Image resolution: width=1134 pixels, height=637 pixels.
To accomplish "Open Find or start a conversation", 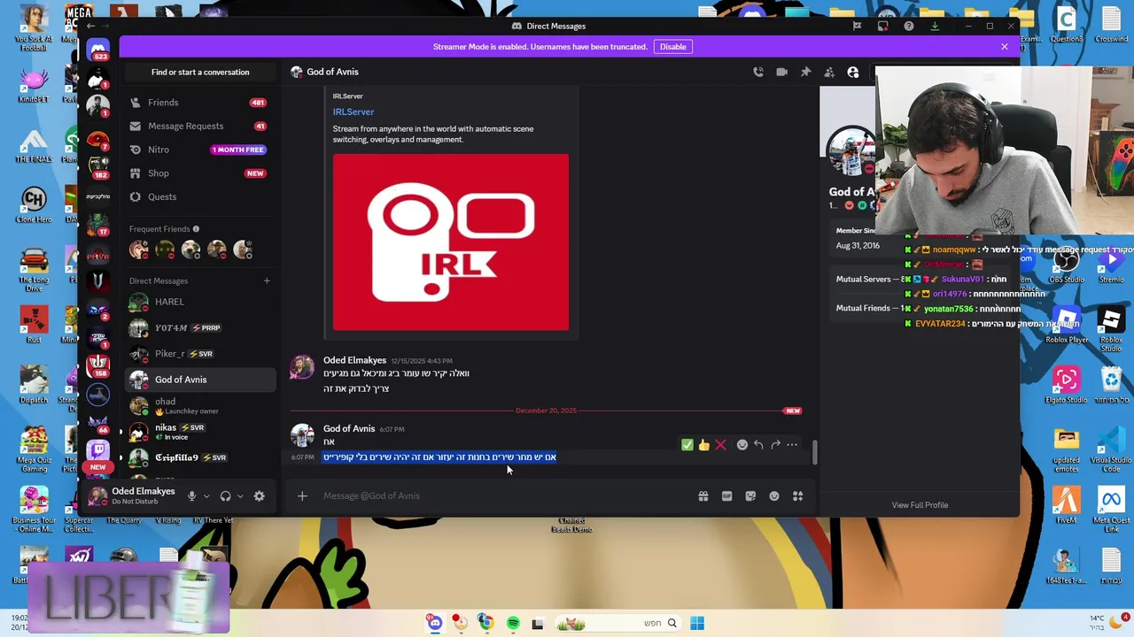I will tap(200, 72).
